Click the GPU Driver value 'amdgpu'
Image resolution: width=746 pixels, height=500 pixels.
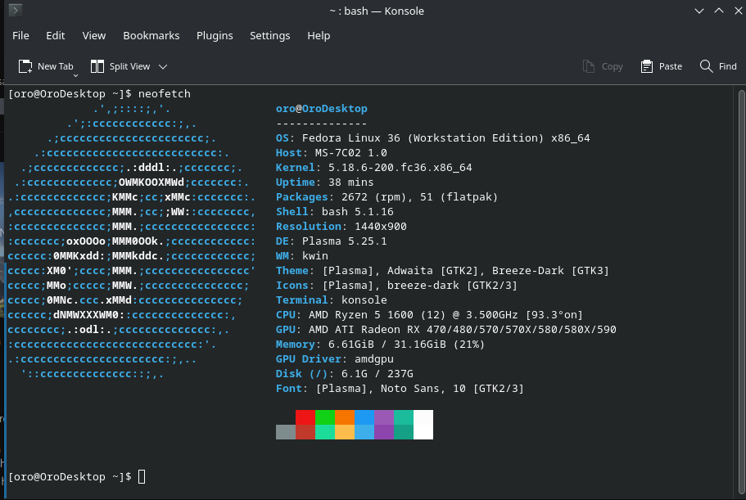point(374,359)
